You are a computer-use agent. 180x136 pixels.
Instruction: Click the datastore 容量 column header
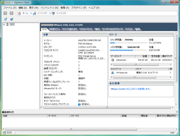[x=142, y=56]
